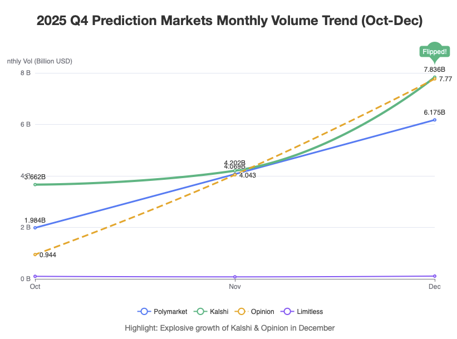This screenshot has width=457, height=339.
Task: Click the Nov label on the x-axis
Action: click(235, 287)
